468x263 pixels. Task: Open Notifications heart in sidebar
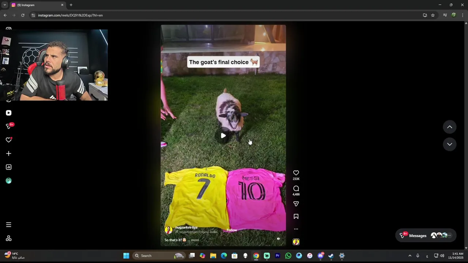pyautogui.click(x=9, y=140)
